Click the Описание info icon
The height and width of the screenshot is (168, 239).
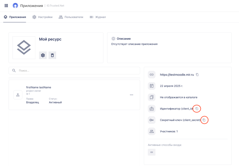113,39
